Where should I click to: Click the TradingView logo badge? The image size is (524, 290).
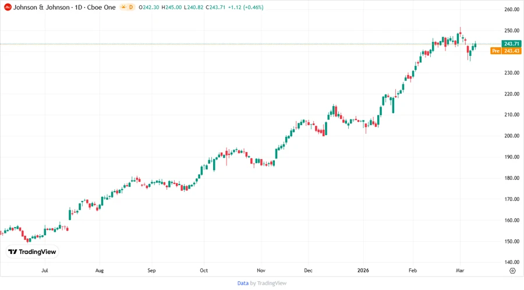(33, 252)
